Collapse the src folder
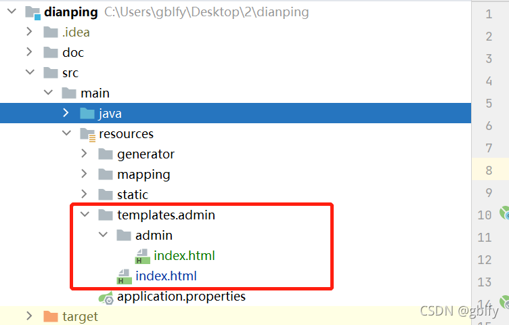 tap(30, 72)
